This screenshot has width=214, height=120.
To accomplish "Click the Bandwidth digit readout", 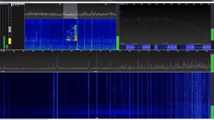I will 166,47.
